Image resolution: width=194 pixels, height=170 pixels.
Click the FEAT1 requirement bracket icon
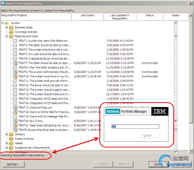click(x=15, y=41)
